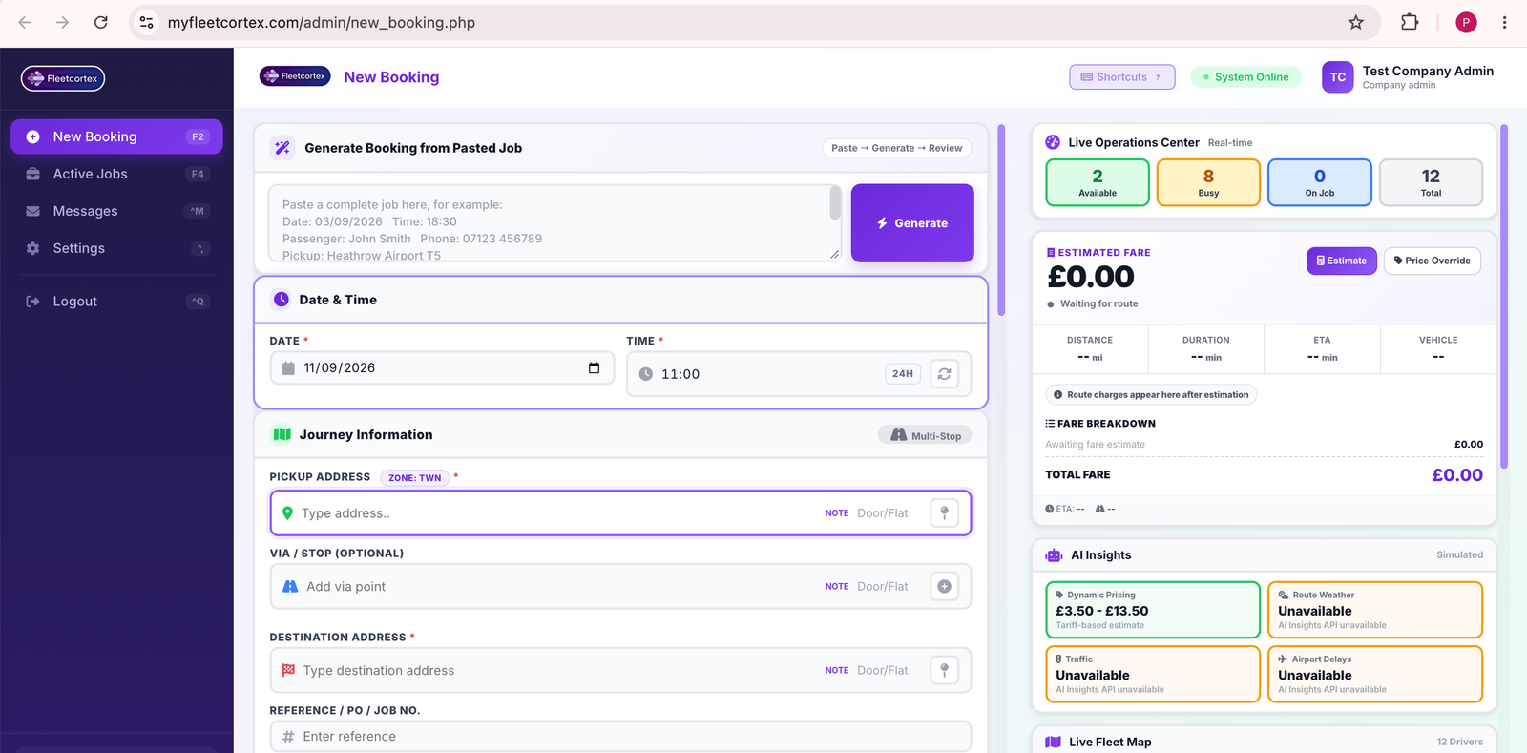Click the magic wand icon beside Generate Booking
The width and height of the screenshot is (1527, 753).
[x=282, y=148]
